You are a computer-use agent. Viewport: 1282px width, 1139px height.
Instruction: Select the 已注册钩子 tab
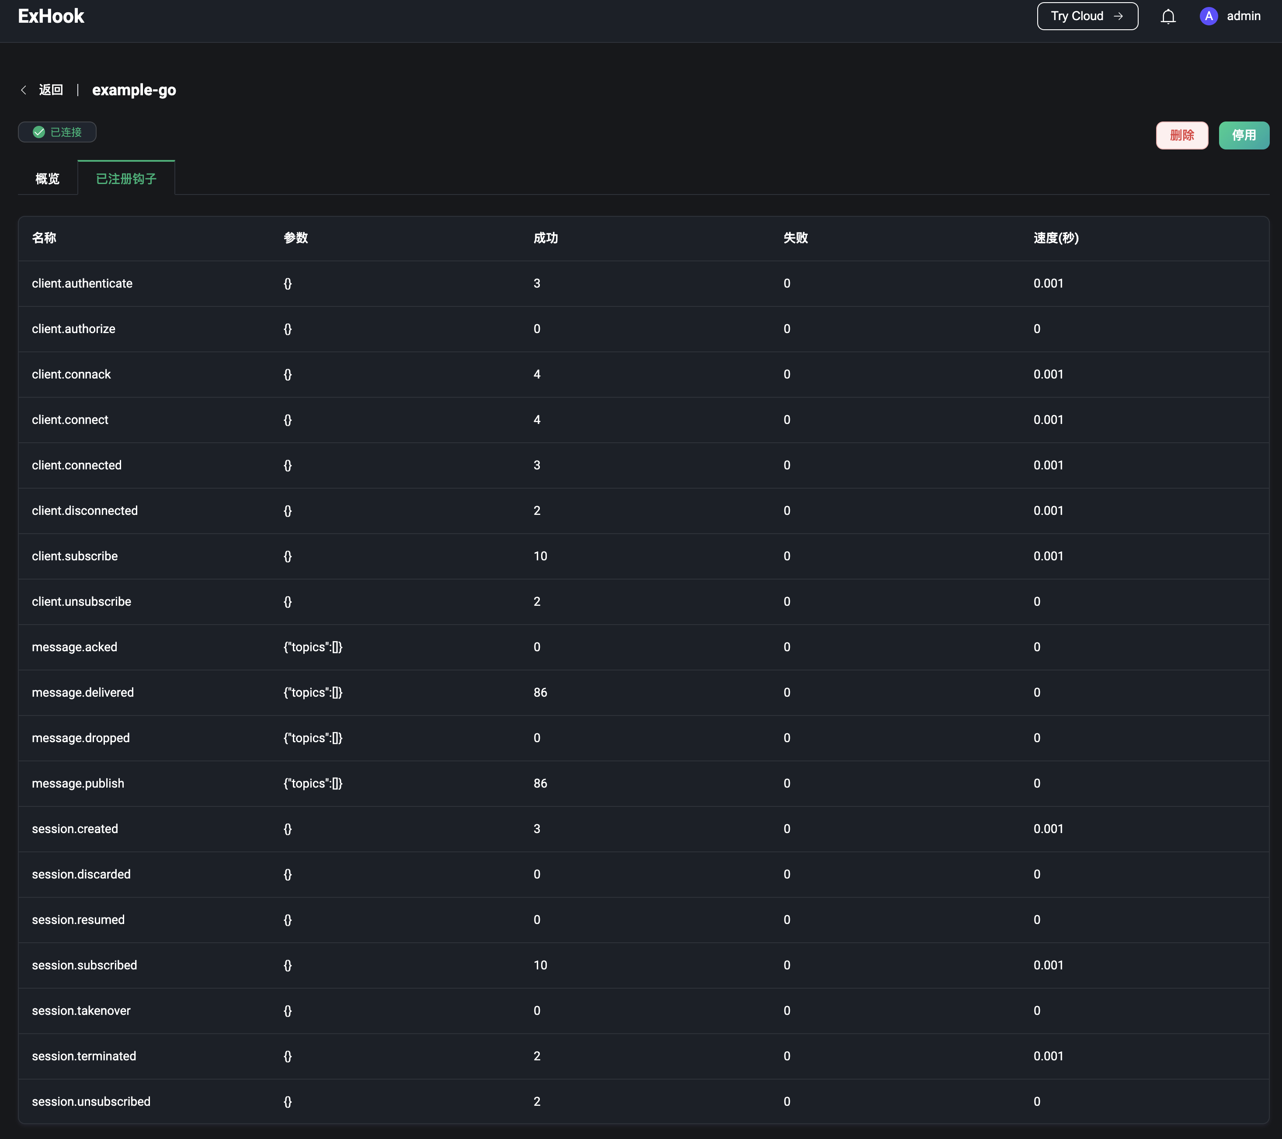(x=126, y=179)
